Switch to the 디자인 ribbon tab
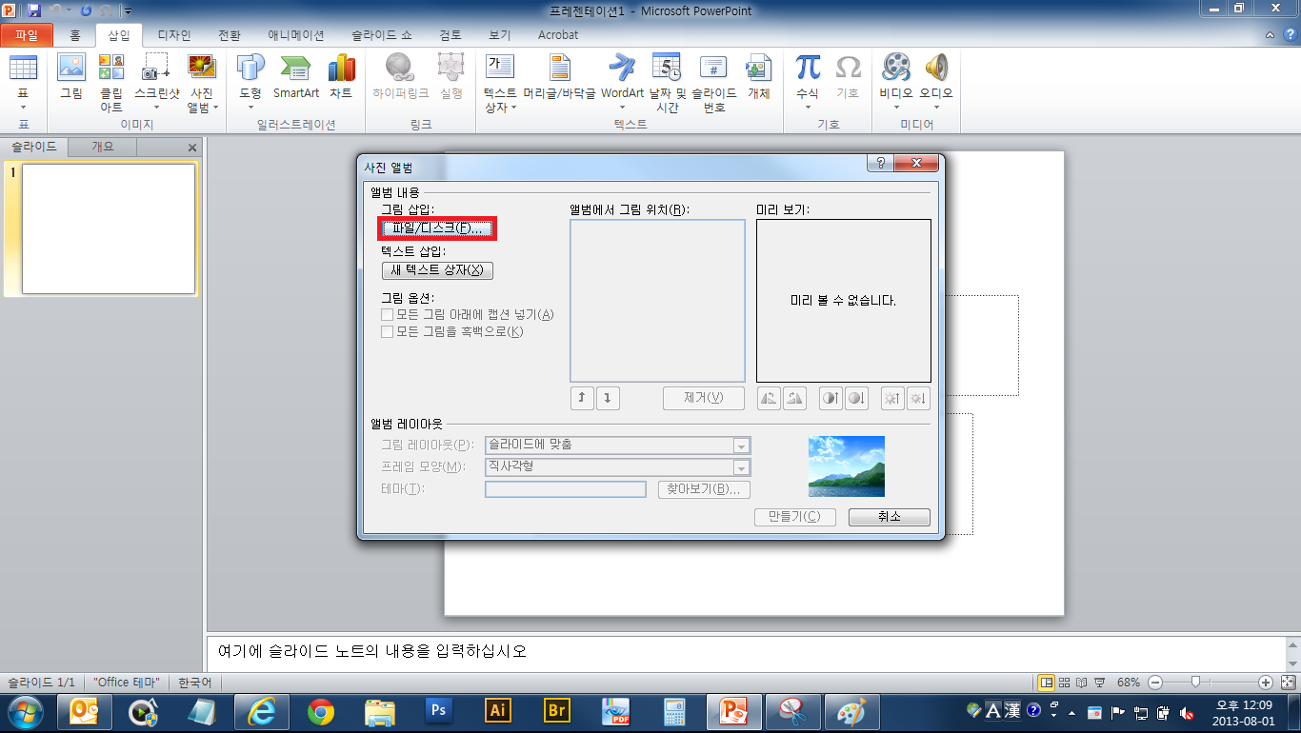The width and height of the screenshot is (1301, 733). click(173, 35)
